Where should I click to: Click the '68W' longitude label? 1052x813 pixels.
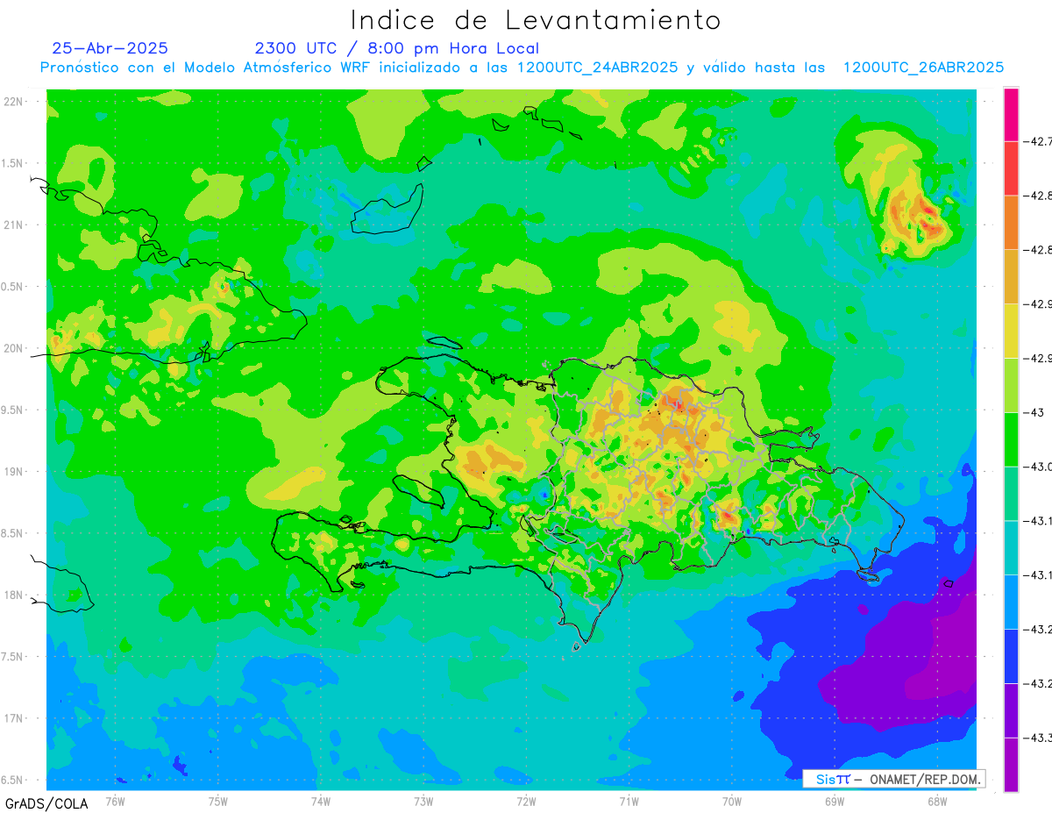pyautogui.click(x=937, y=802)
